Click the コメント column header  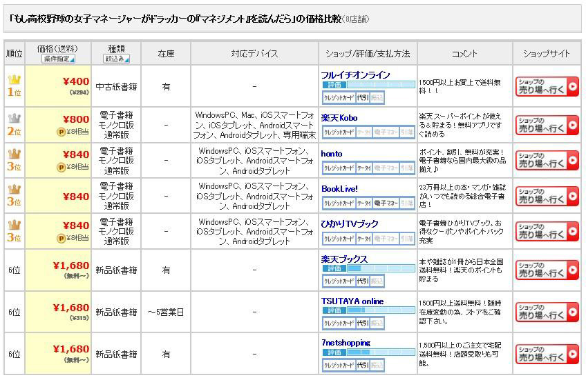coord(464,54)
